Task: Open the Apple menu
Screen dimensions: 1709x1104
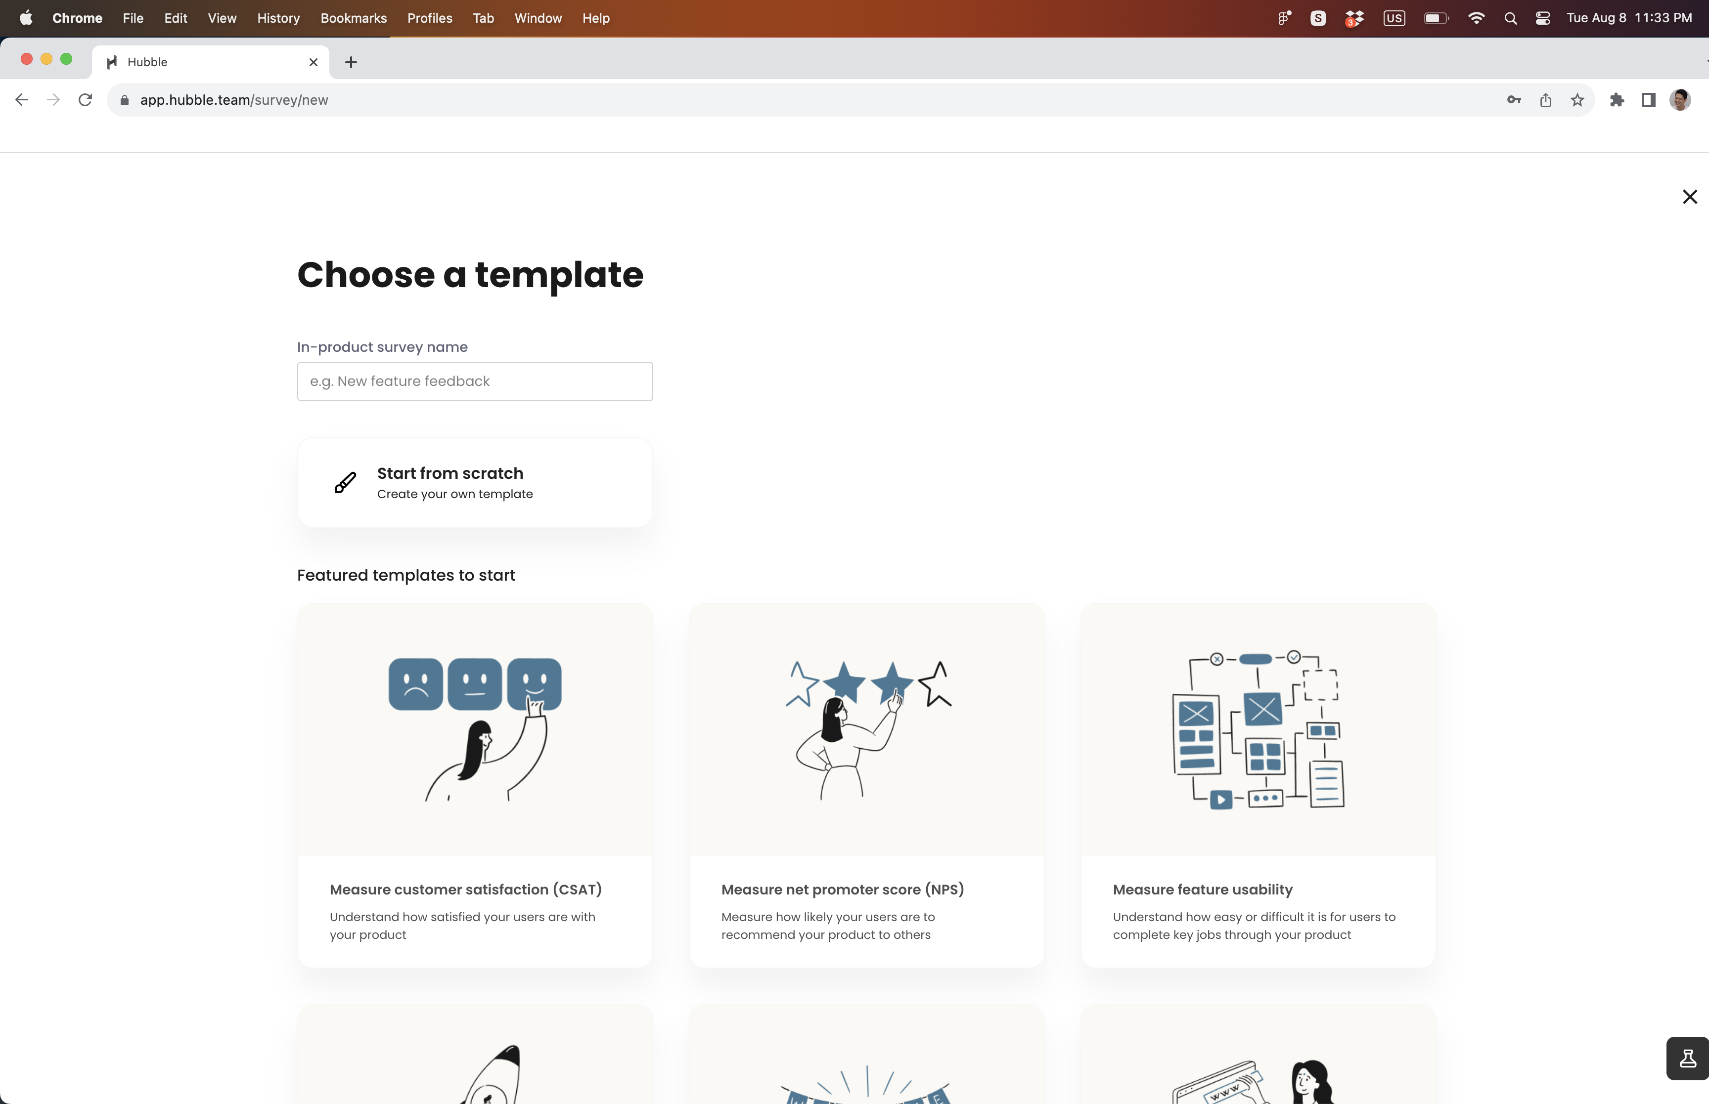Action: pyautogui.click(x=26, y=18)
